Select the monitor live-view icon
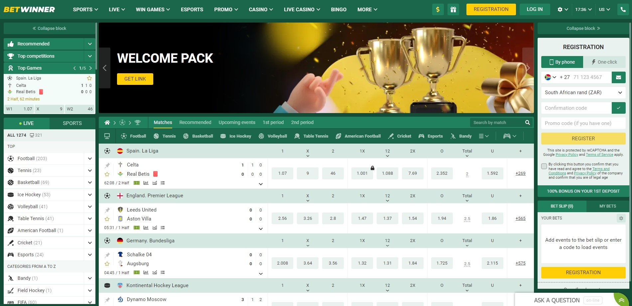Screen dimensions: 632x306 (107, 136)
